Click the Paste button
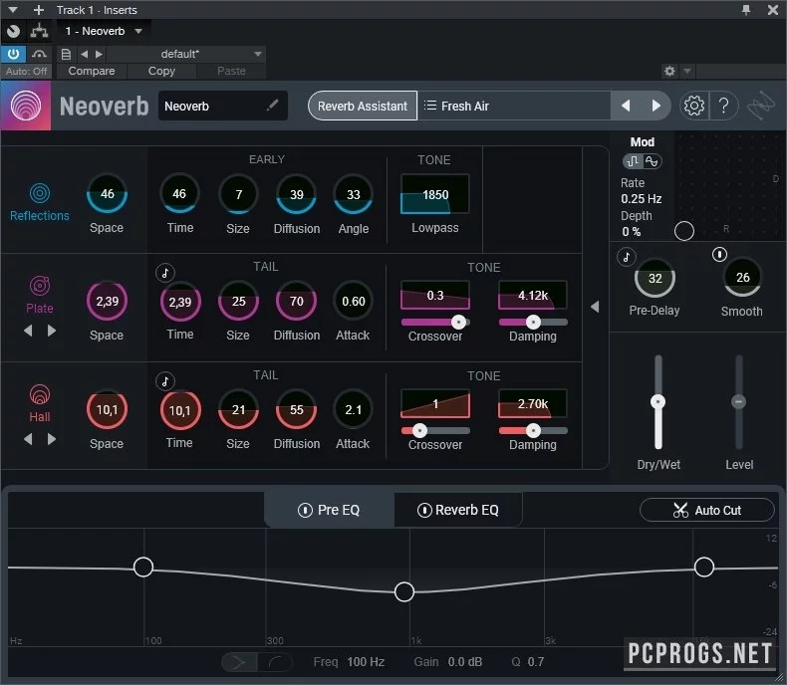Image resolution: width=787 pixels, height=685 pixels. (231, 72)
